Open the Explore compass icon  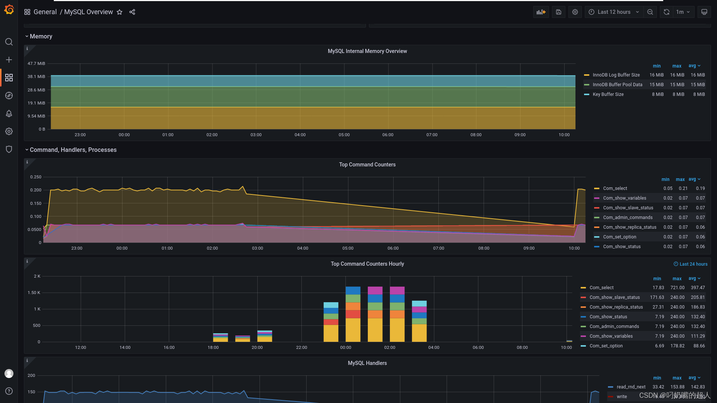pyautogui.click(x=9, y=96)
